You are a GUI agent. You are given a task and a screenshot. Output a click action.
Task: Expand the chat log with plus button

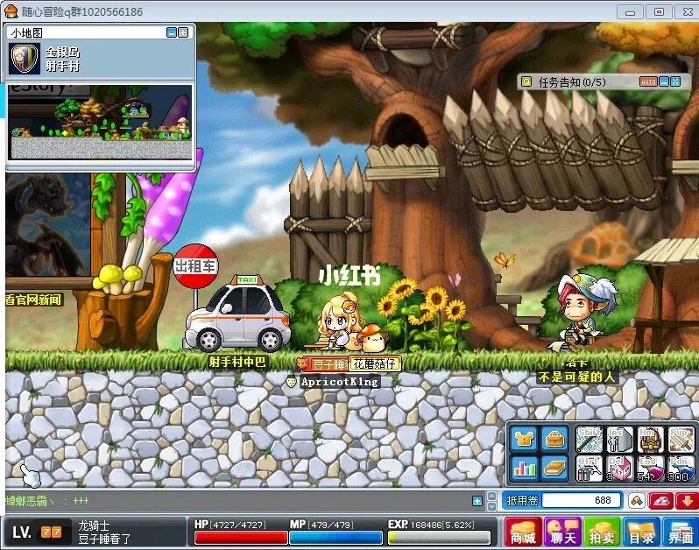pos(477,501)
